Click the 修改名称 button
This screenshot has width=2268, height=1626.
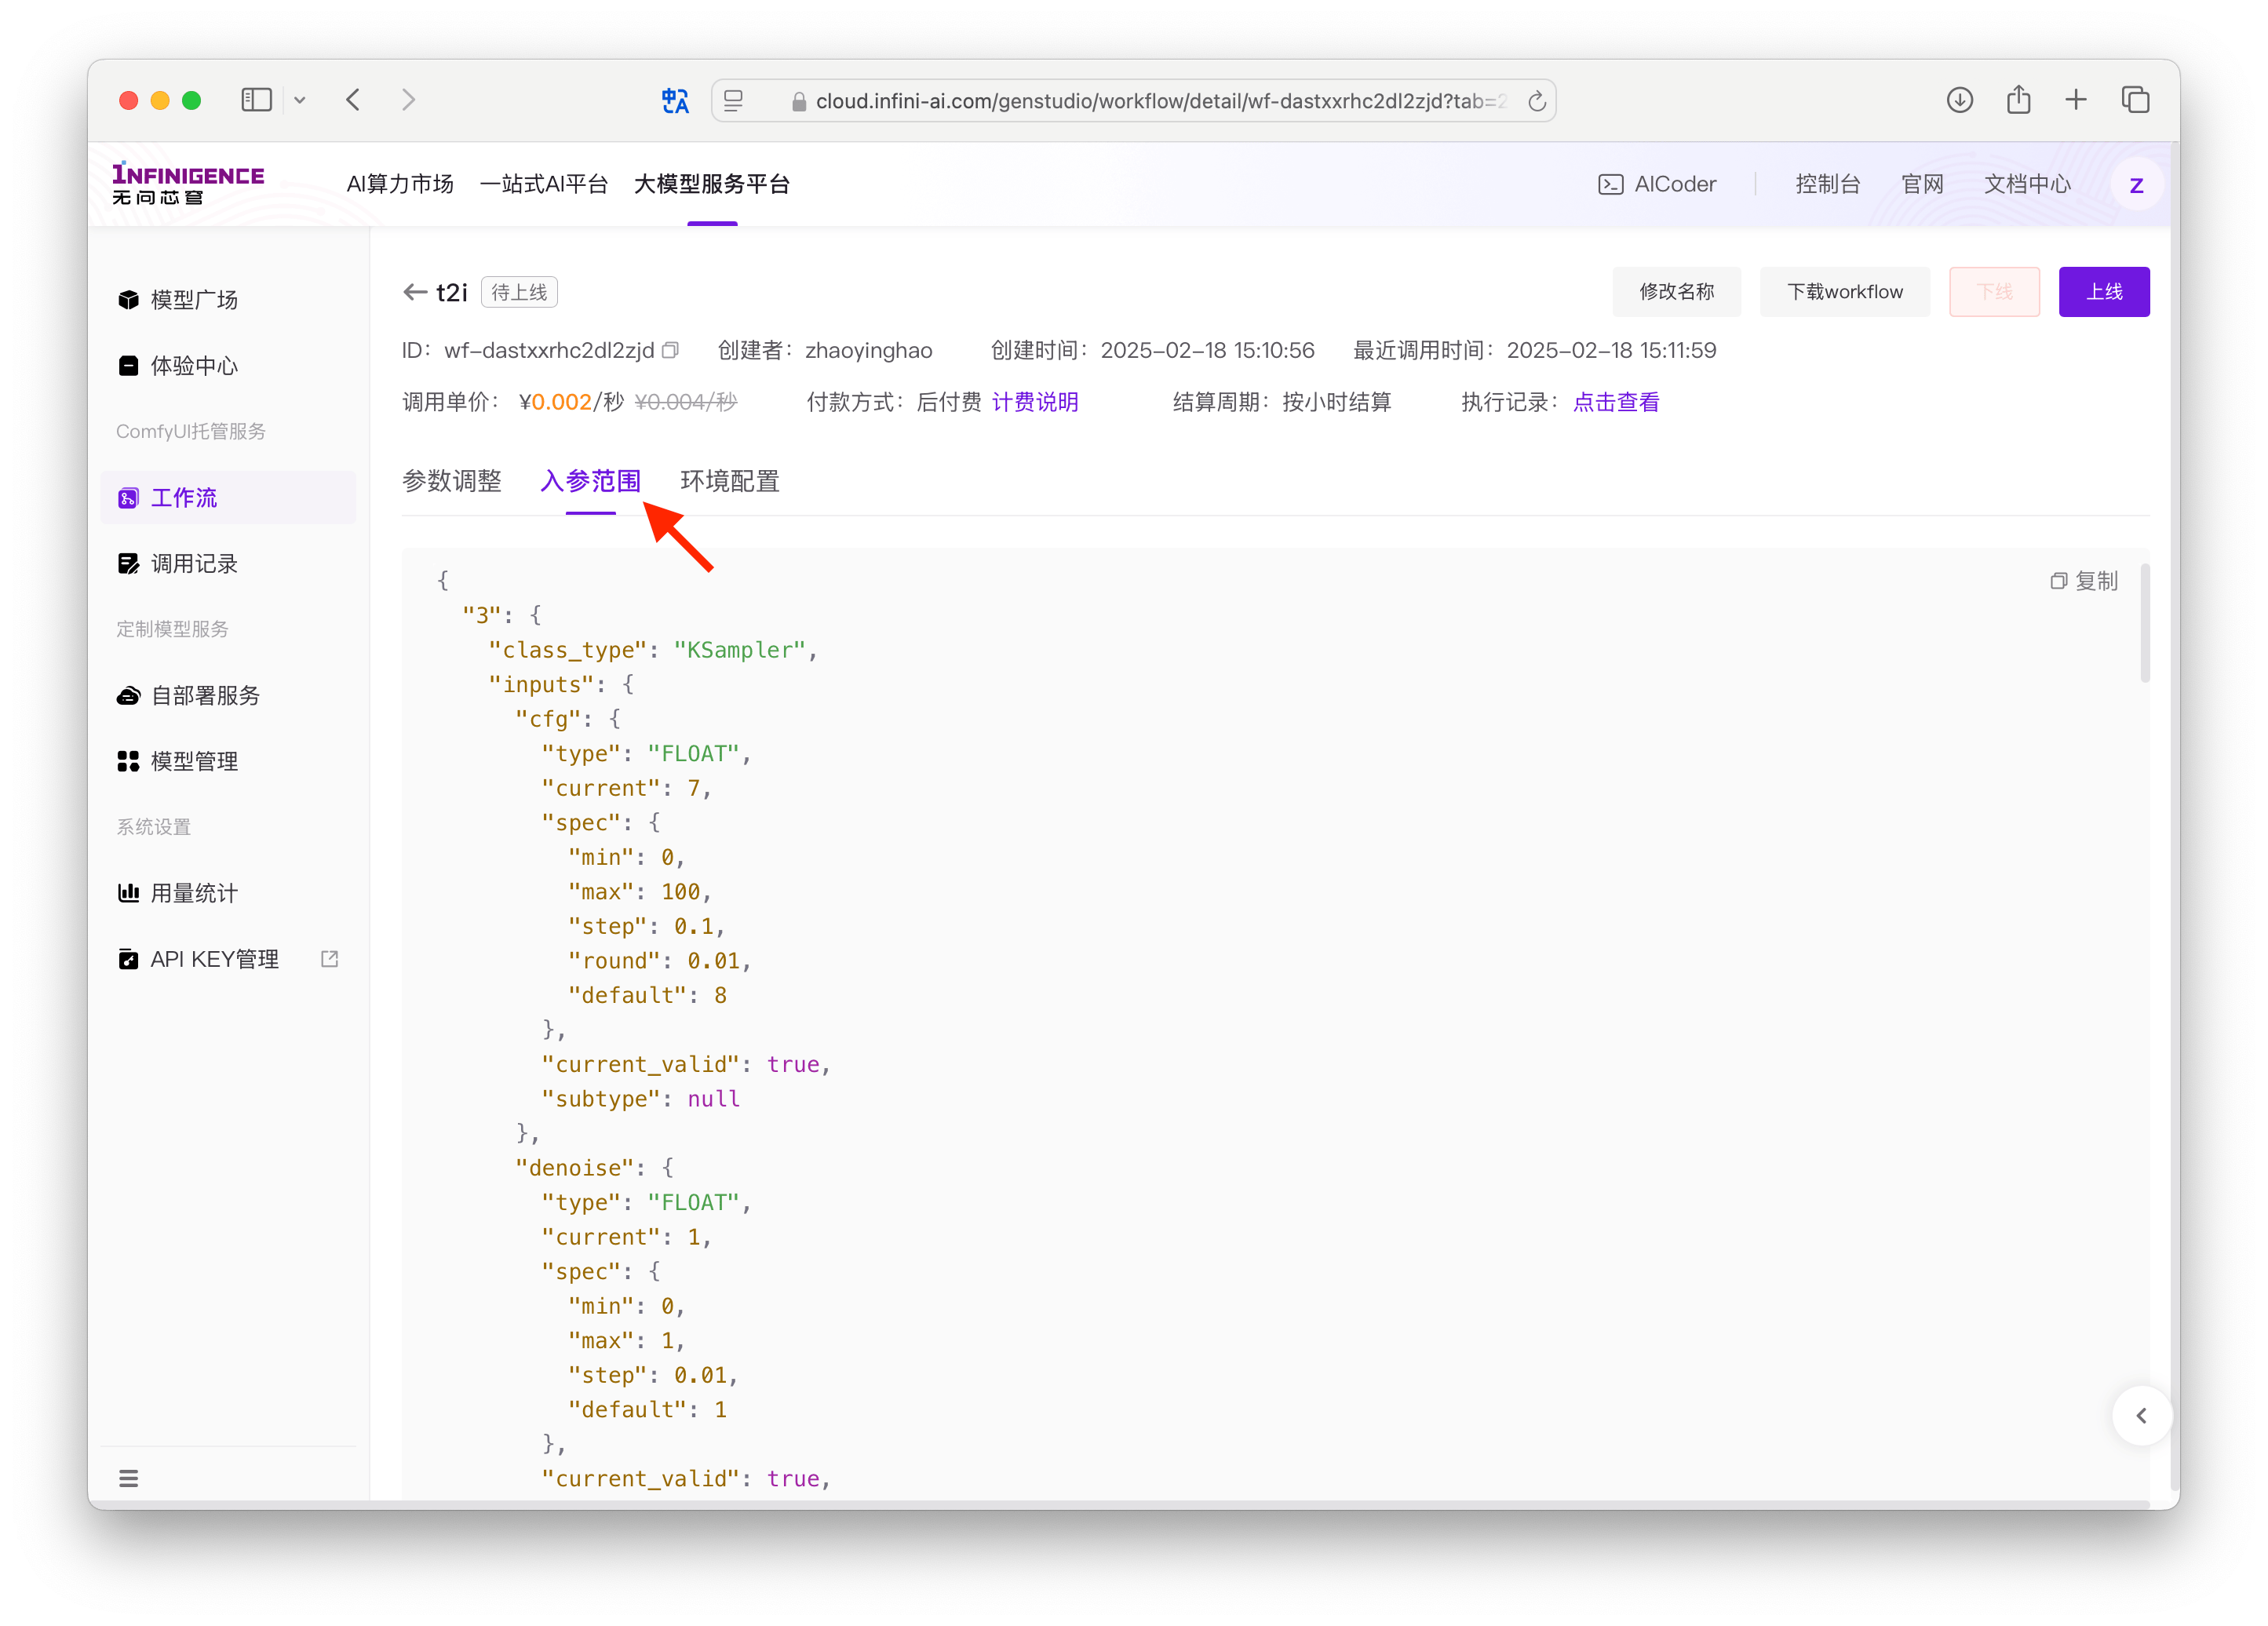1676,292
